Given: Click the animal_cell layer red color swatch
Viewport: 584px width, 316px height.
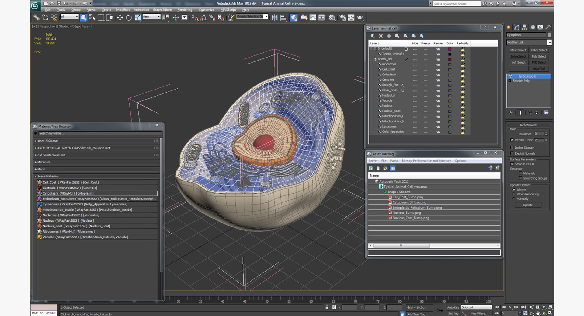Looking at the screenshot, I should coord(450,59).
